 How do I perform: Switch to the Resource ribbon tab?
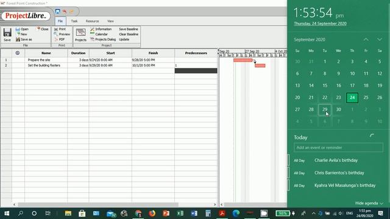tap(92, 21)
